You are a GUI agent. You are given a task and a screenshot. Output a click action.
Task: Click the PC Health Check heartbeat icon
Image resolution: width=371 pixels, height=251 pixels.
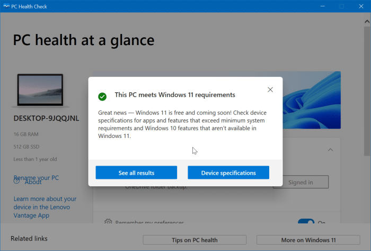tap(6, 6)
